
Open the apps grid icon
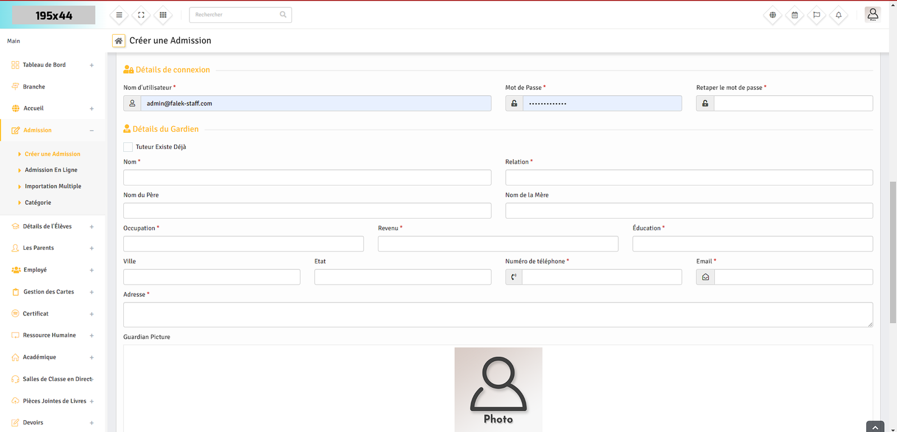click(x=163, y=15)
